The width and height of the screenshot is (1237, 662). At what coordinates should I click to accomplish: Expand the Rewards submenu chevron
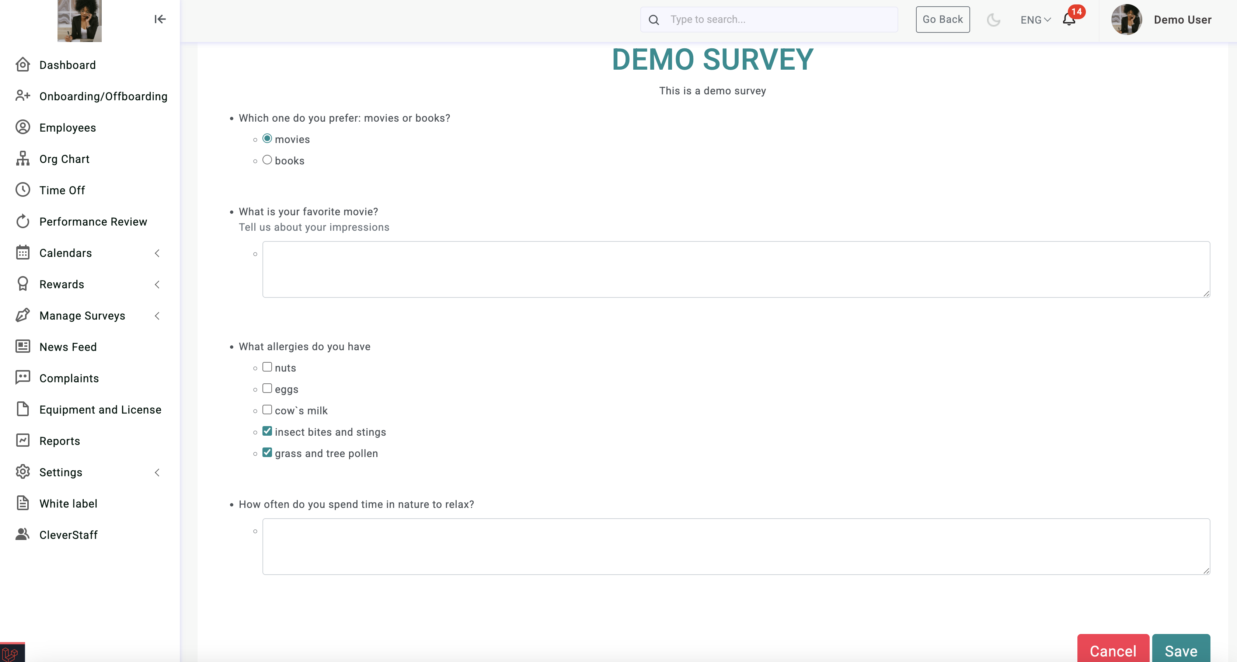(157, 284)
